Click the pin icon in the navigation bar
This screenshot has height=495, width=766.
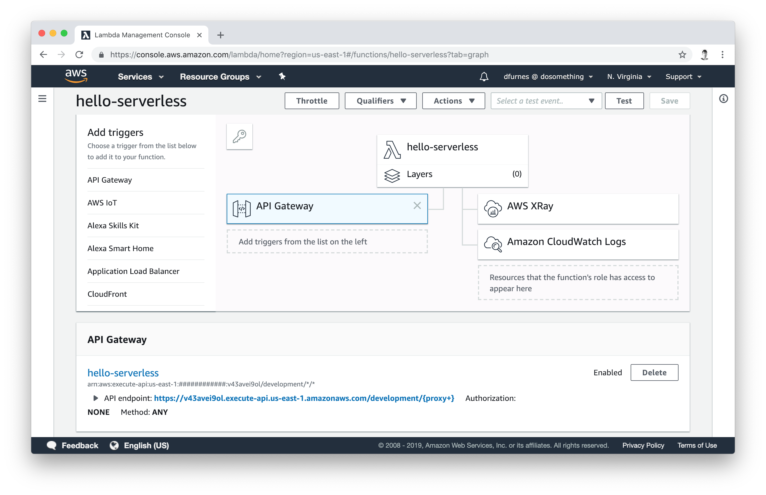click(282, 77)
